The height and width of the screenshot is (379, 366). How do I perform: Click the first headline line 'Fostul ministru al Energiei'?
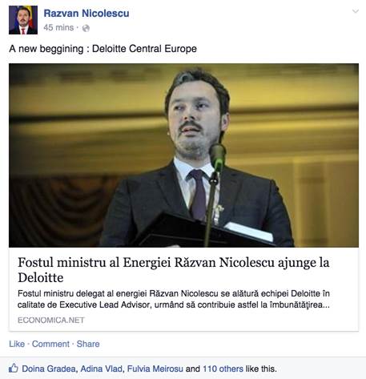(x=94, y=263)
